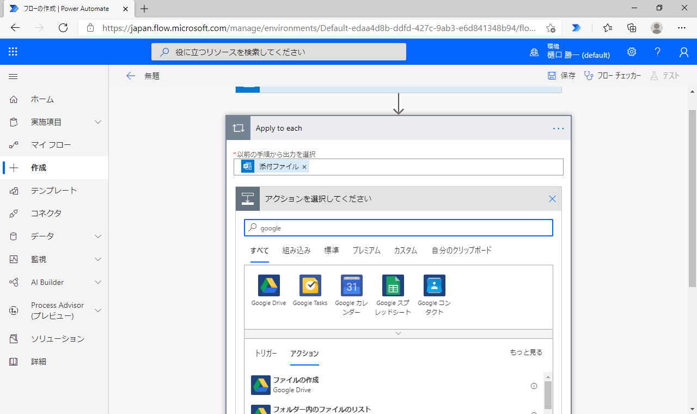Click the もっと見る link
The width and height of the screenshot is (697, 414).
point(526,352)
